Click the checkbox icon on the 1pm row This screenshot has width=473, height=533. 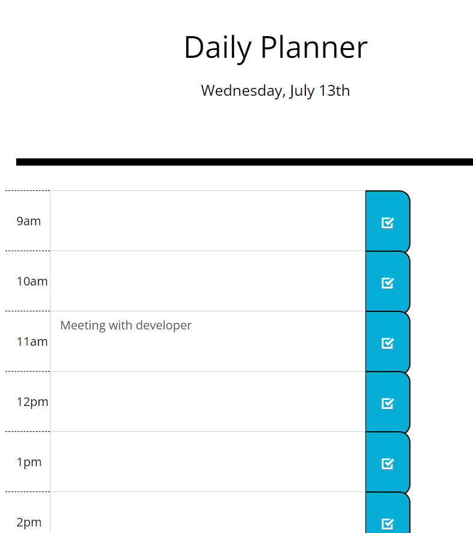click(388, 463)
